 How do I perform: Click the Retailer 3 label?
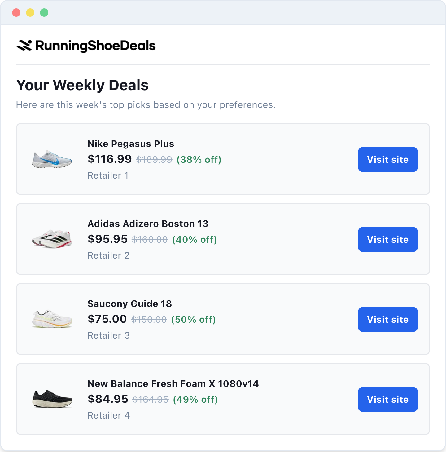tap(109, 335)
